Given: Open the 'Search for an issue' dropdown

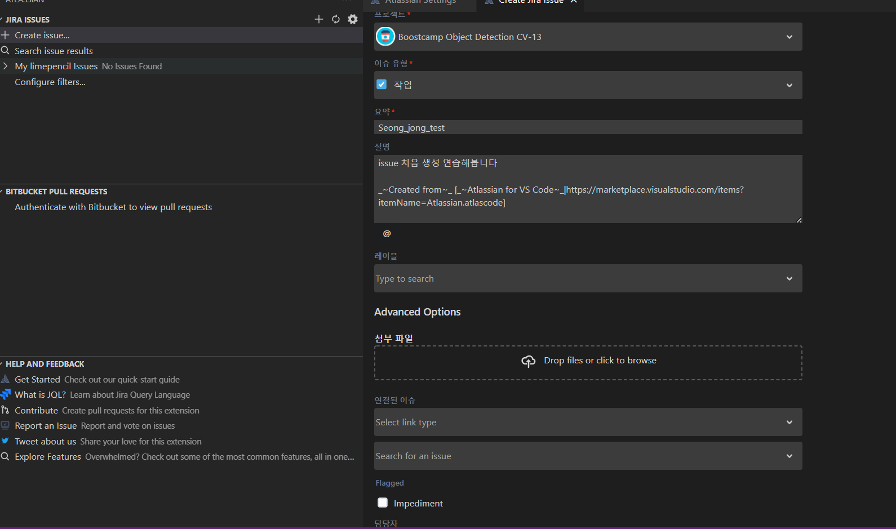Looking at the screenshot, I should pos(588,456).
